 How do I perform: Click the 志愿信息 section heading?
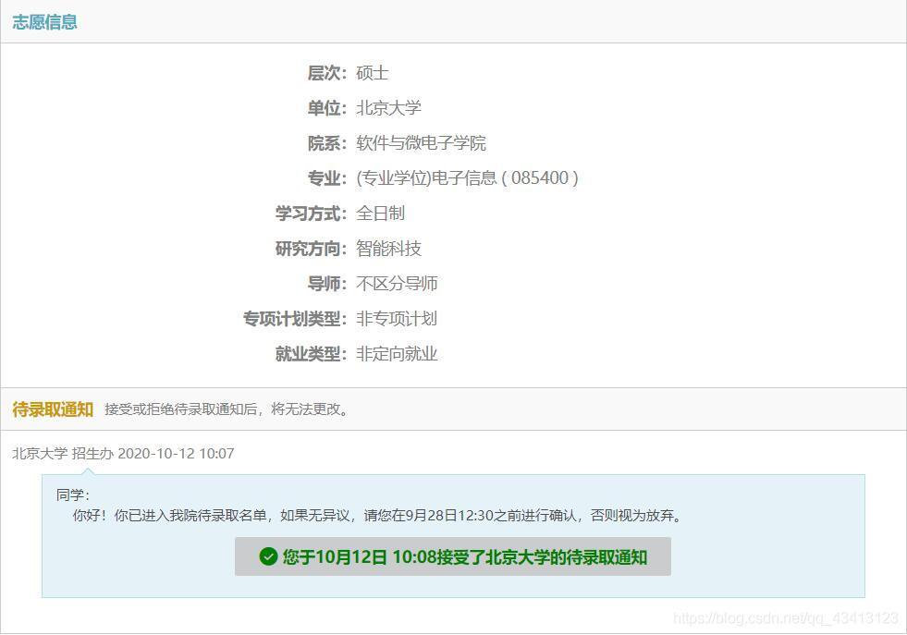[45, 22]
